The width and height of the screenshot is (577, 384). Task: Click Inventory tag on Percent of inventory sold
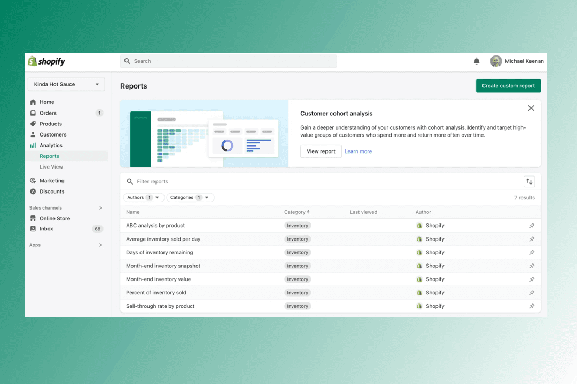click(x=298, y=293)
